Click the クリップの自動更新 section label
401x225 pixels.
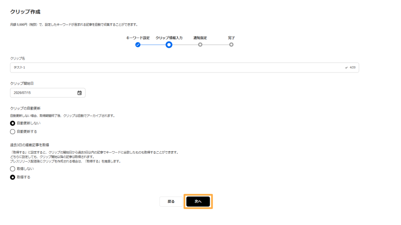click(25, 108)
